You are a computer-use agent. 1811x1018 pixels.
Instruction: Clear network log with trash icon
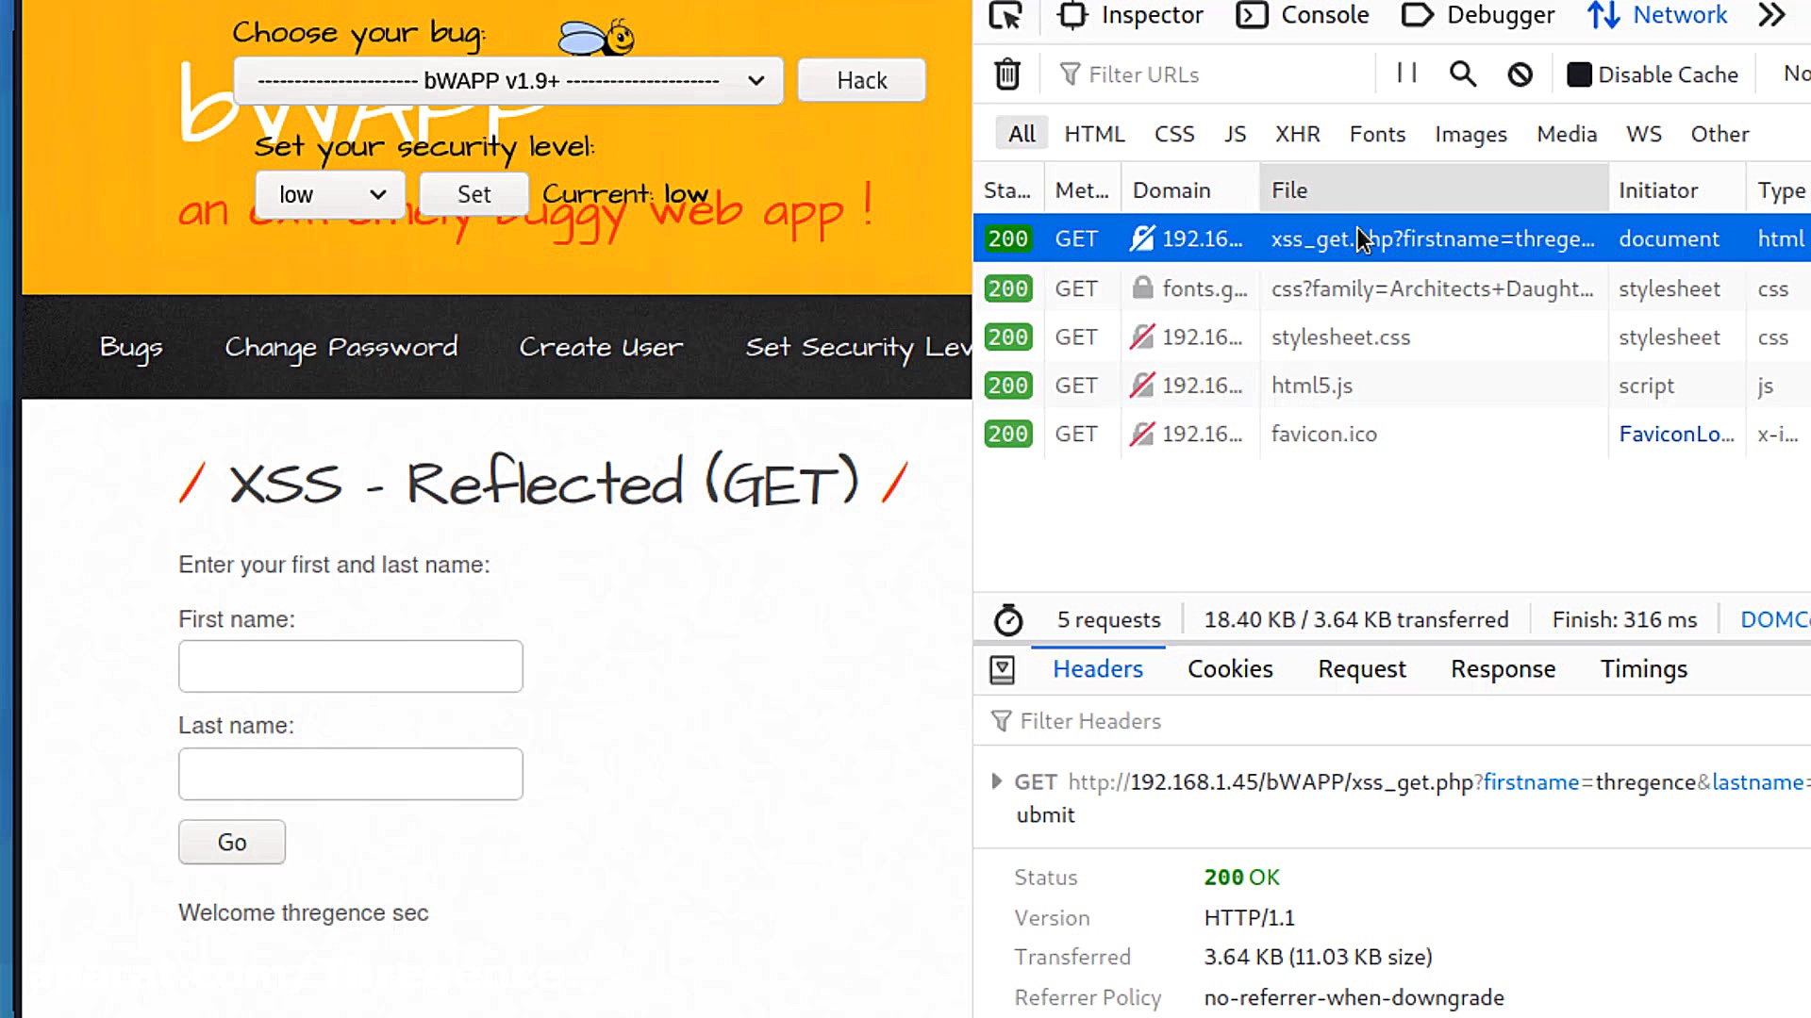(1007, 74)
